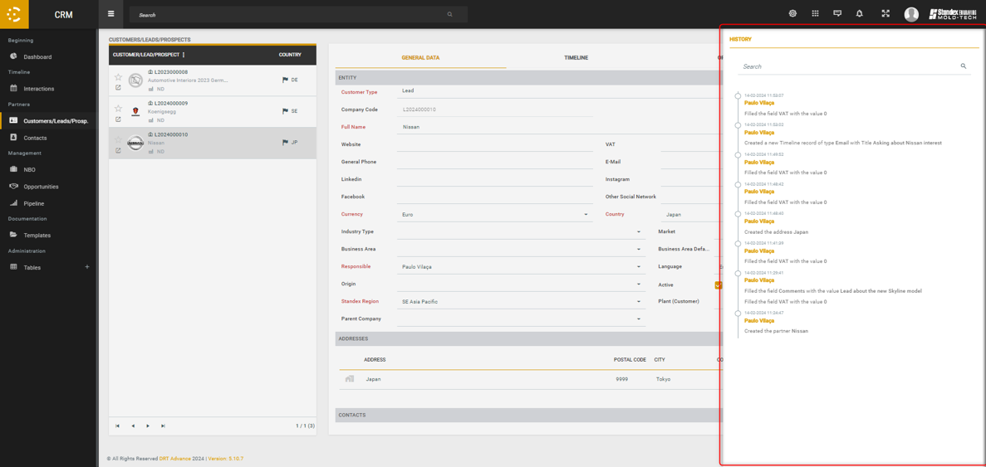Expand the Currency dropdown

tap(586, 215)
